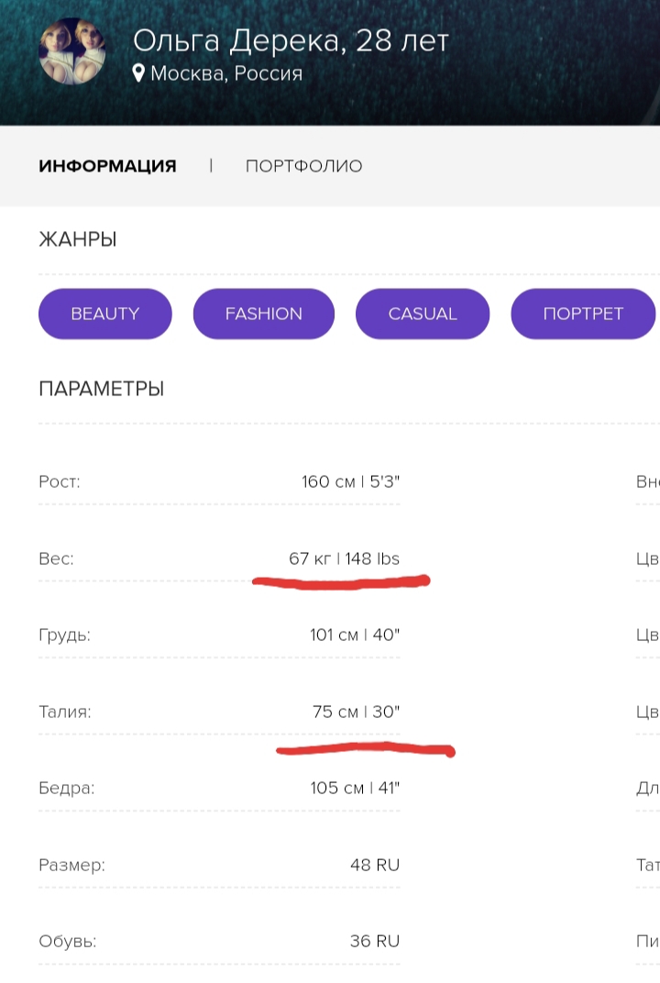Screen dimensions: 660x983
Task: Click the Бедра value 105 см
Action: point(336,788)
